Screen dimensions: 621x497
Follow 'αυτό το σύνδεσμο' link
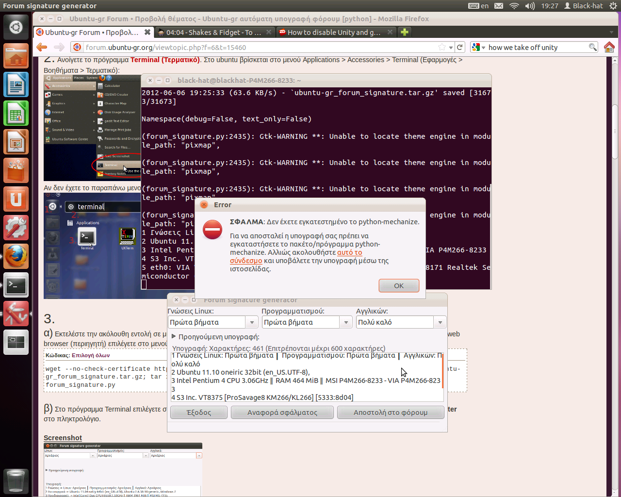pos(349,252)
